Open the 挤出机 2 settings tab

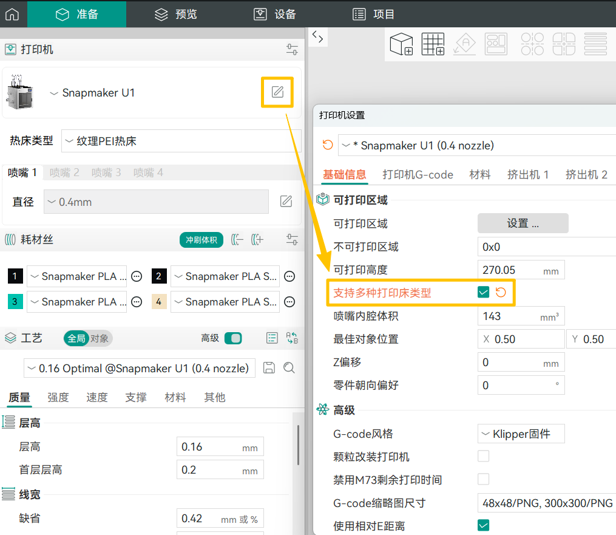tap(587, 174)
